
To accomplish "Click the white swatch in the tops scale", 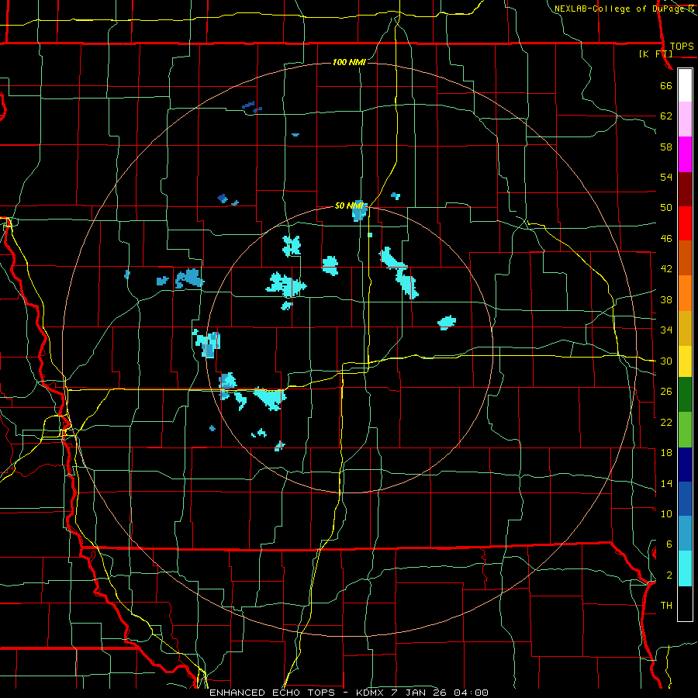I will pyautogui.click(x=685, y=85).
